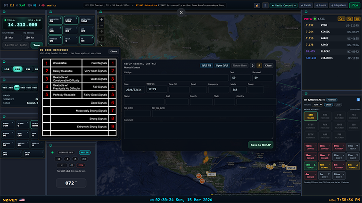Screen dimensions: 362x203
Task: Open the Layers menu
Action: (321, 5)
